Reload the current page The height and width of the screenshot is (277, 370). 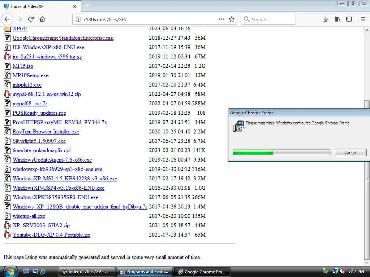[31, 19]
